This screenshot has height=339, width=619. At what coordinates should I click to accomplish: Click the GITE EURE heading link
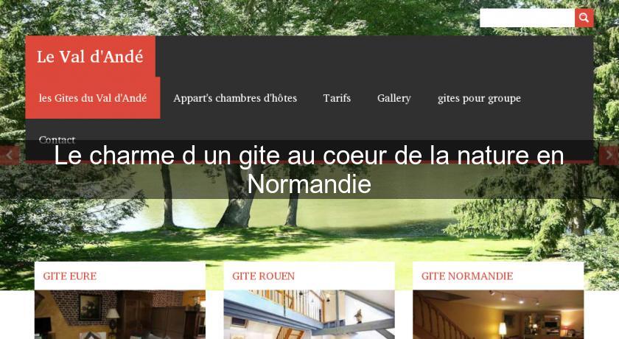70,276
